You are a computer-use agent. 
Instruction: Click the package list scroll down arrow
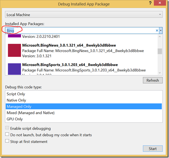point(160,73)
